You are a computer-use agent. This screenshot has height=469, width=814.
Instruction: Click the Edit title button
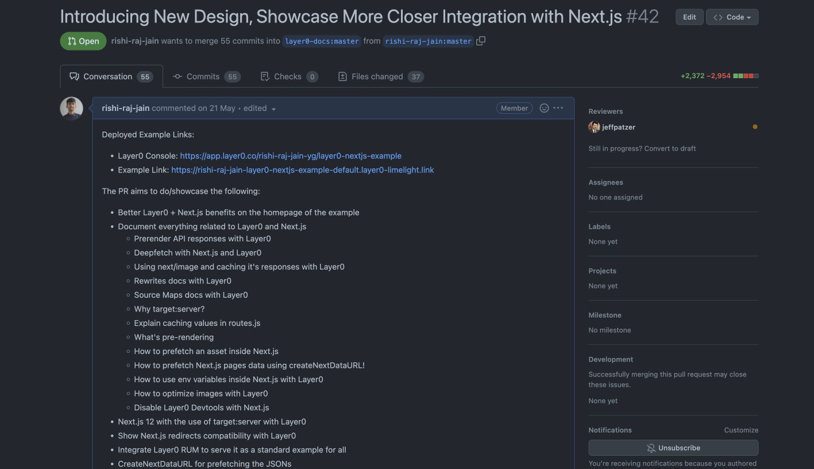point(689,17)
